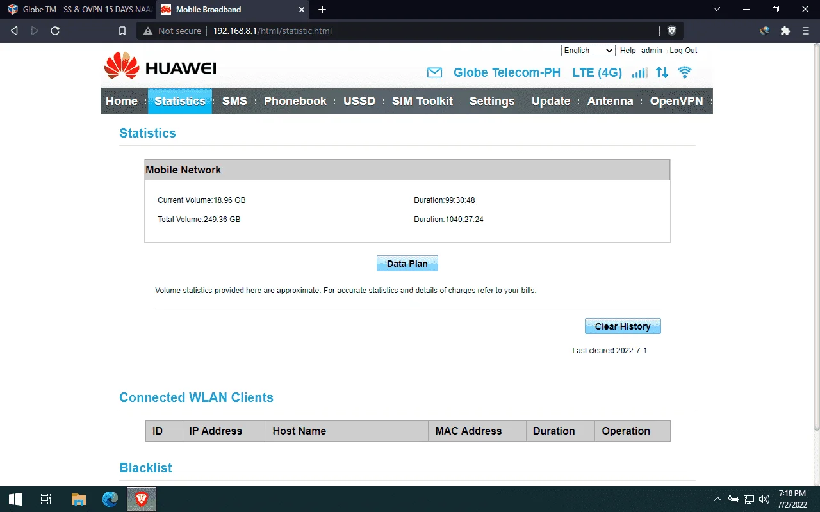Open the OpenVPN menu
The height and width of the screenshot is (512, 820).
pyautogui.click(x=676, y=101)
